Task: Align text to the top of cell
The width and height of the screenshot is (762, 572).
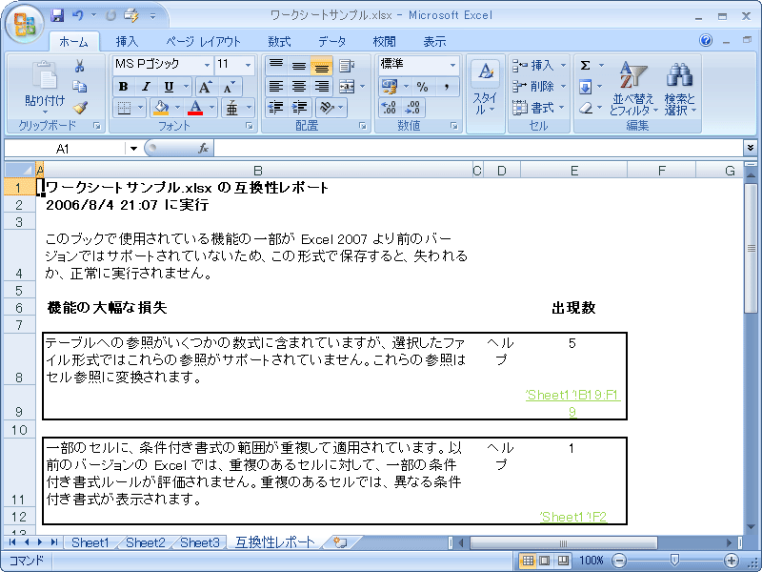Action: click(276, 65)
